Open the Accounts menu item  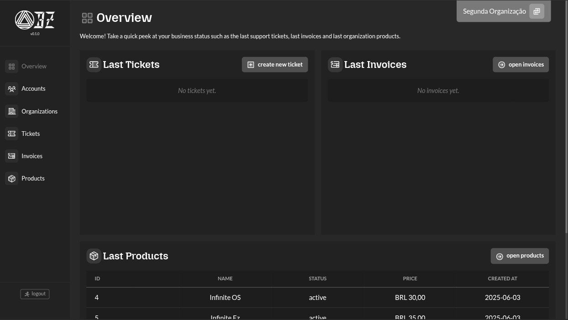point(33,89)
